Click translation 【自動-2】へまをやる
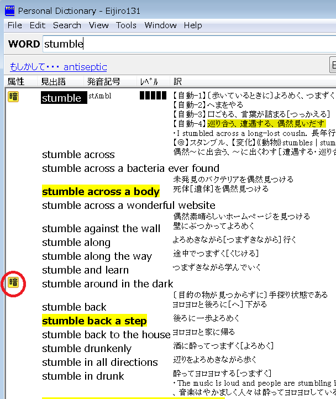Image resolution: width=336 pixels, height=399 pixels. click(x=208, y=104)
